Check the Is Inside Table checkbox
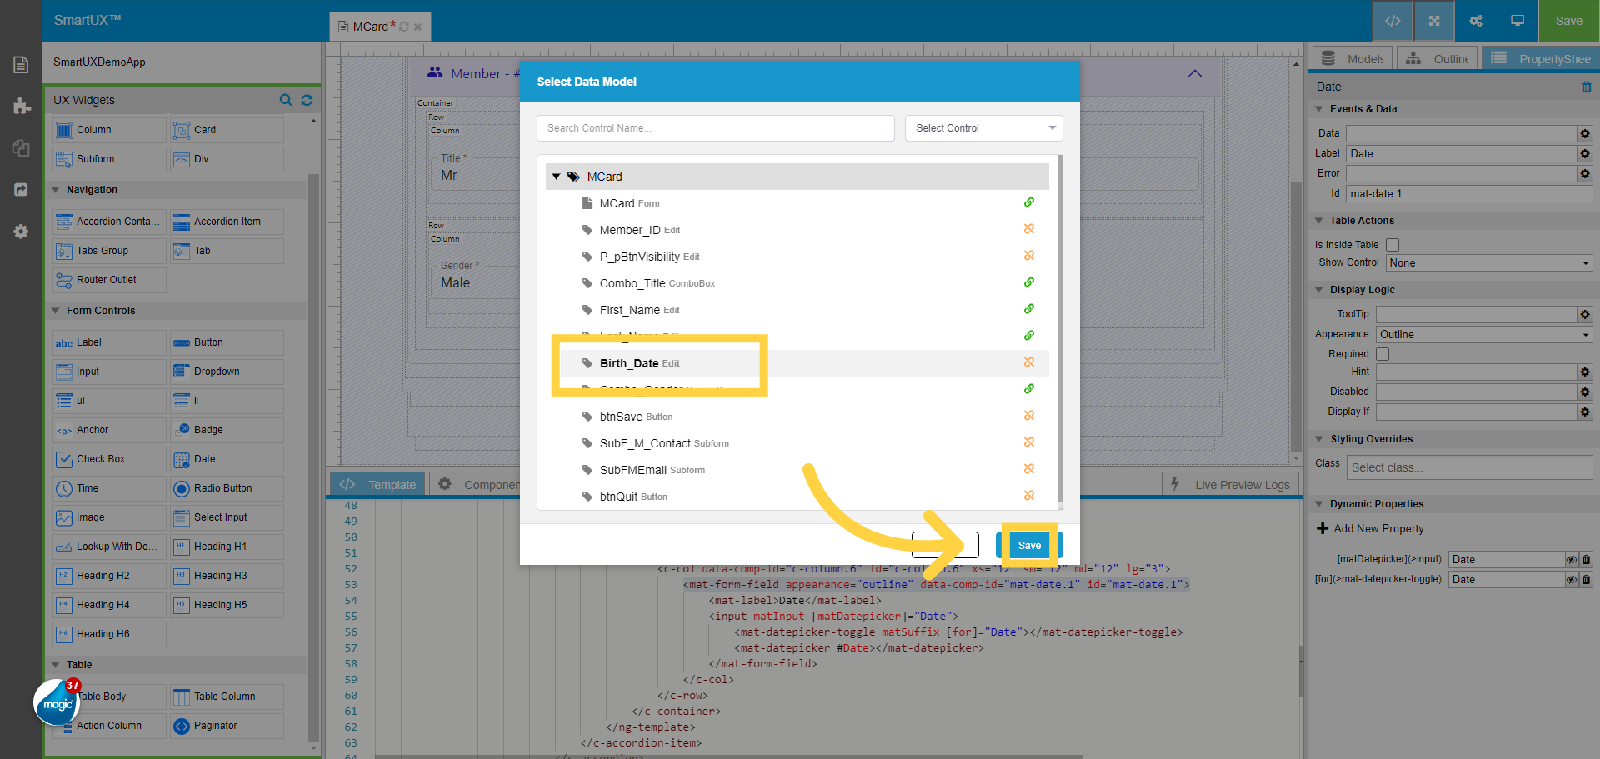 coord(1392,244)
